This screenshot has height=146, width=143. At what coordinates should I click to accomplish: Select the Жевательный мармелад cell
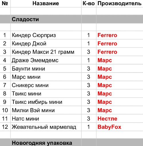click(46, 127)
